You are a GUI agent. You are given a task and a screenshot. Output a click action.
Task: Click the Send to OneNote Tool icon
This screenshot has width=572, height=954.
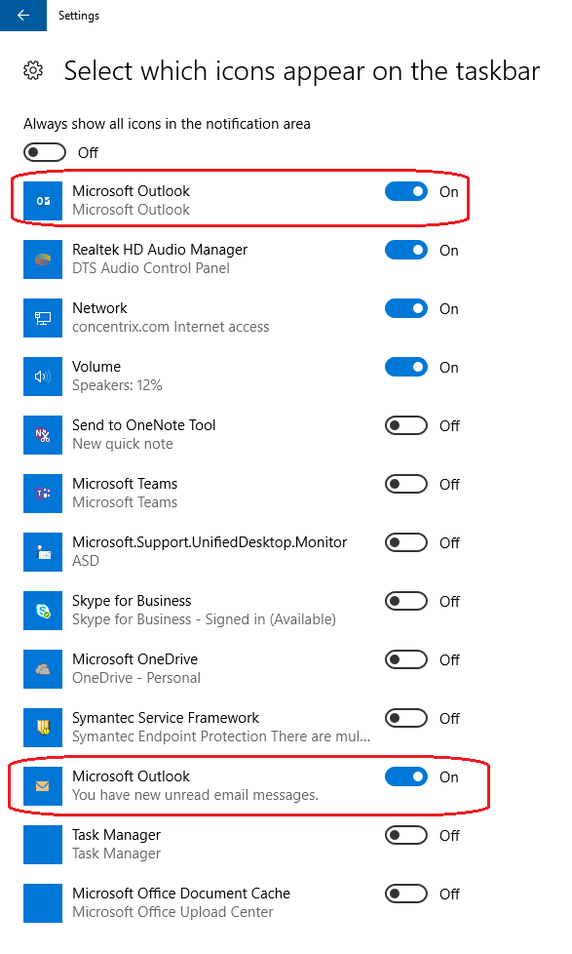[x=43, y=435]
